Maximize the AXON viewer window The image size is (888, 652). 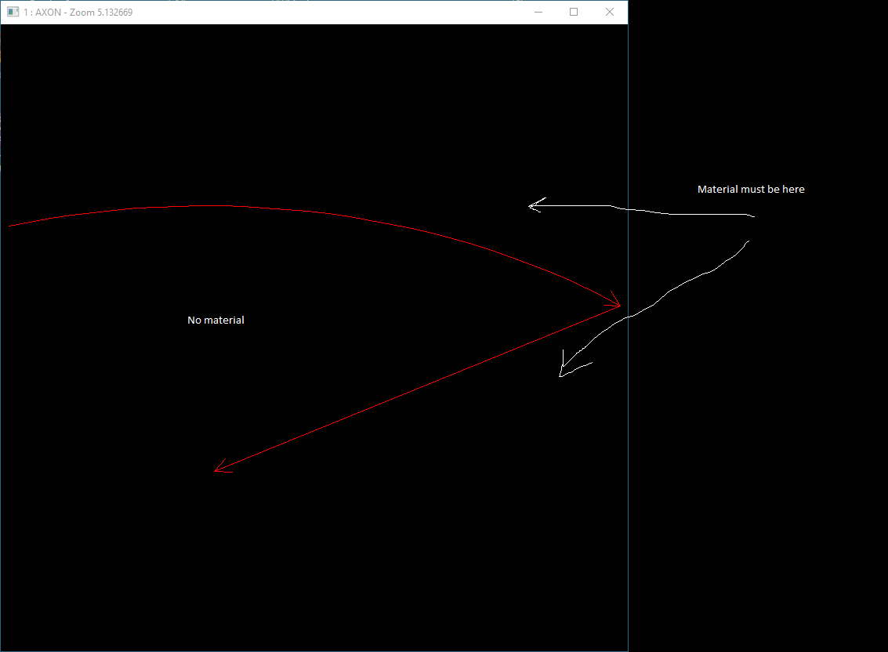pyautogui.click(x=574, y=13)
